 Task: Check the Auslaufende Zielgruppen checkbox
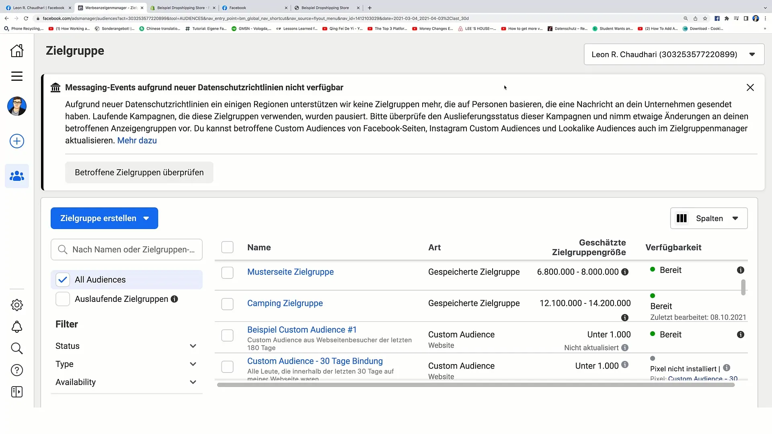tap(63, 299)
